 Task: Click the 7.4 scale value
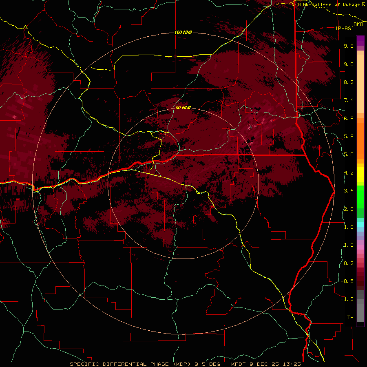(x=349, y=100)
